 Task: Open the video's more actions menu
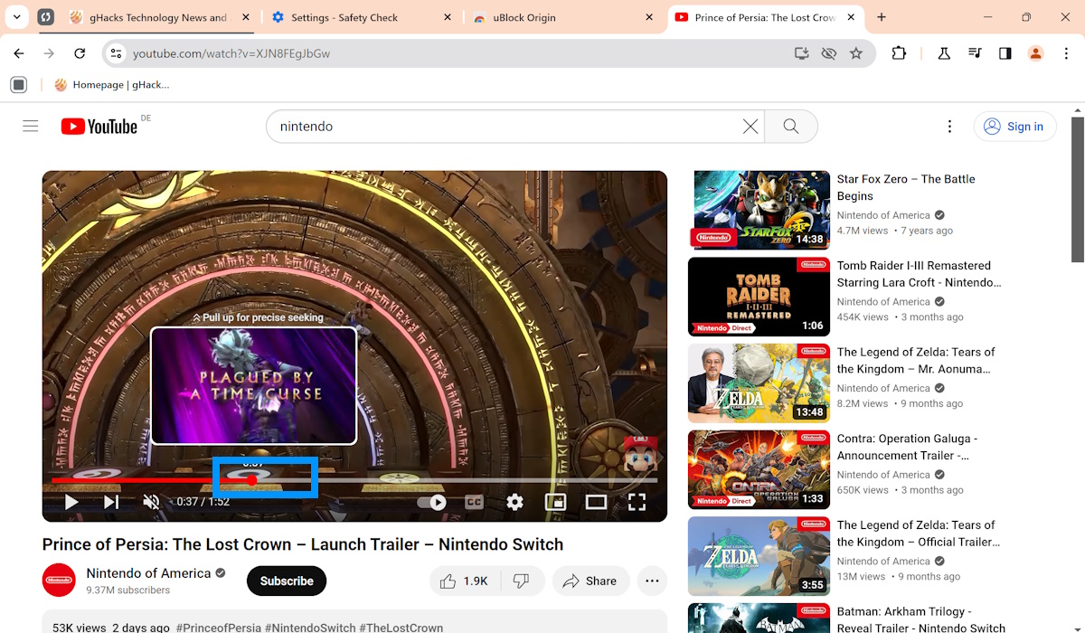coord(652,581)
